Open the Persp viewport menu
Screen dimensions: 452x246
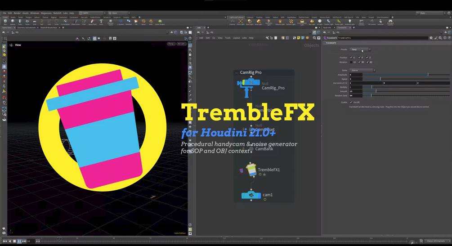pos(171,44)
